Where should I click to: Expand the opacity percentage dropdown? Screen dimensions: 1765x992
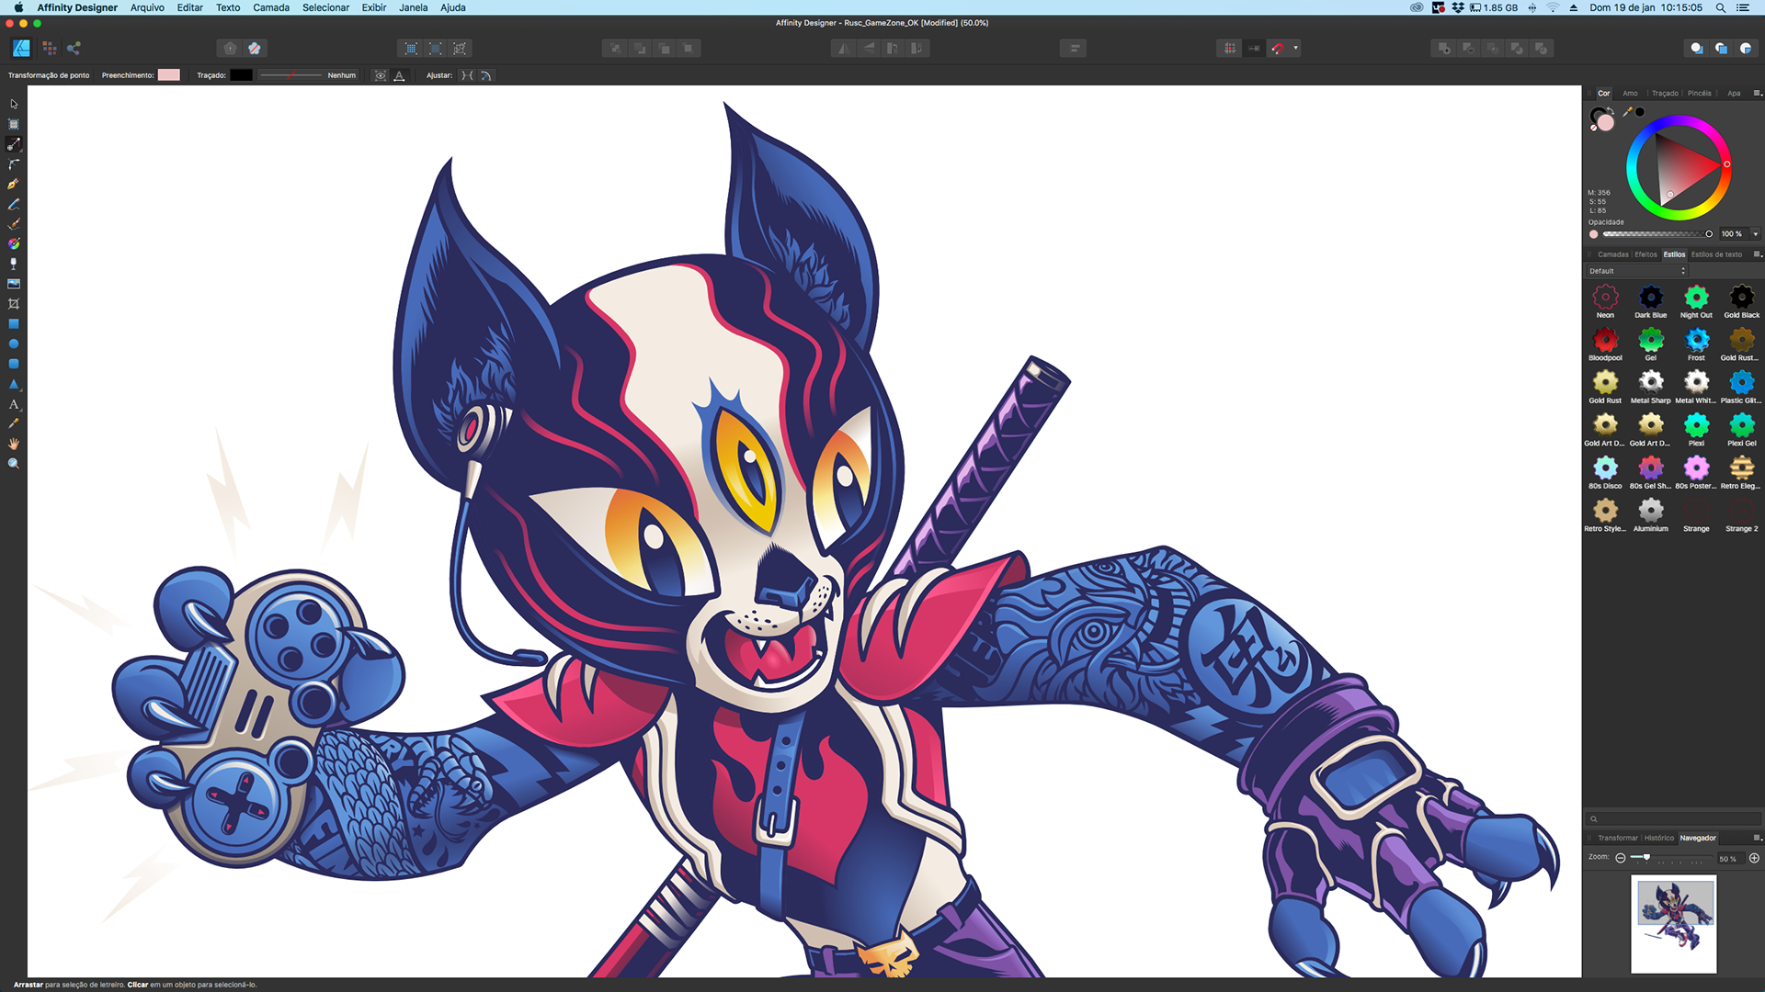click(1755, 234)
